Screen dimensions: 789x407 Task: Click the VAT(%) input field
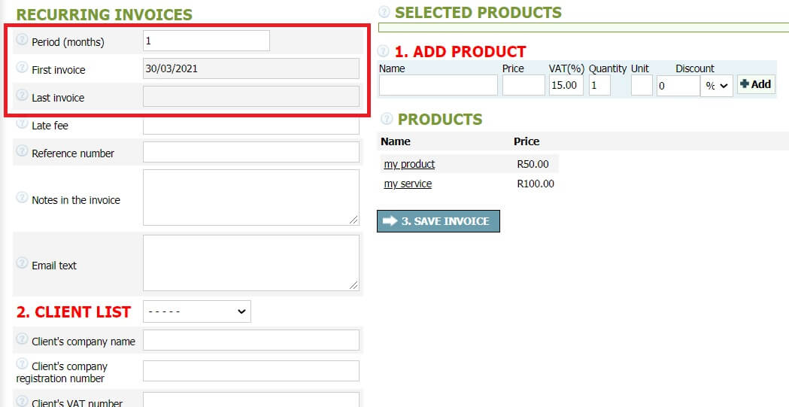click(x=566, y=85)
